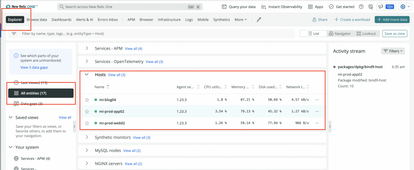Open the Alerts & AI tab

pyautogui.click(x=84, y=19)
